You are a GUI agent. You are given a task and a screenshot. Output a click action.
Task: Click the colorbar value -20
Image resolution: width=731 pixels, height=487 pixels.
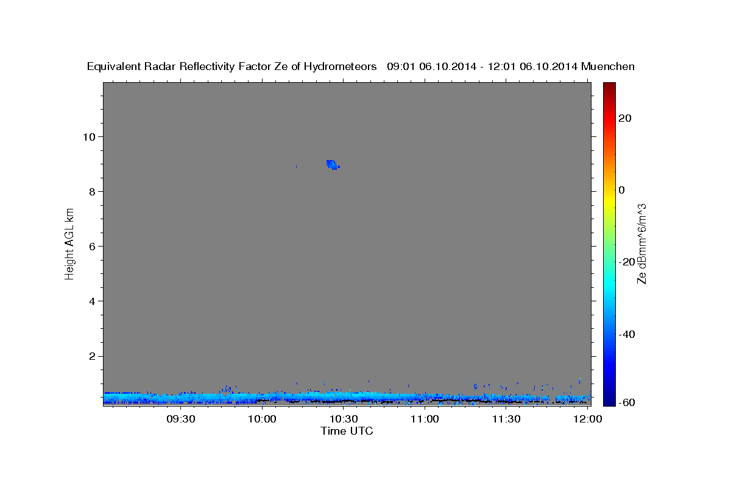[627, 262]
